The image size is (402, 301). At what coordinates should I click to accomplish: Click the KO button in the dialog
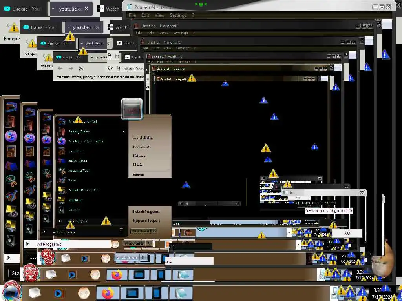(x=347, y=233)
